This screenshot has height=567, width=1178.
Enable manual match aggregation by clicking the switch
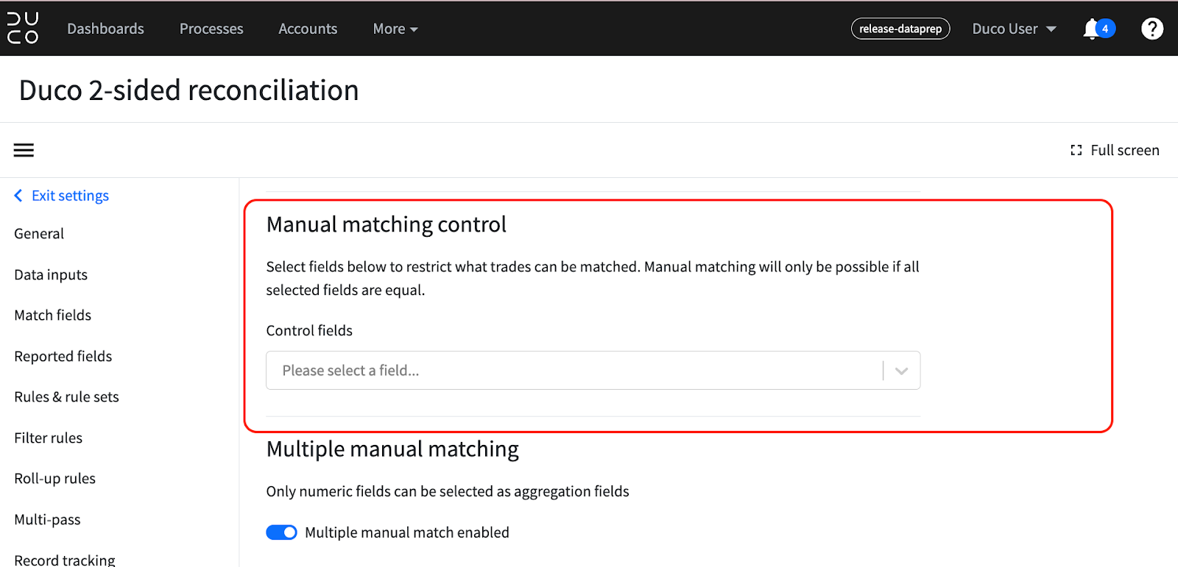[x=281, y=532]
